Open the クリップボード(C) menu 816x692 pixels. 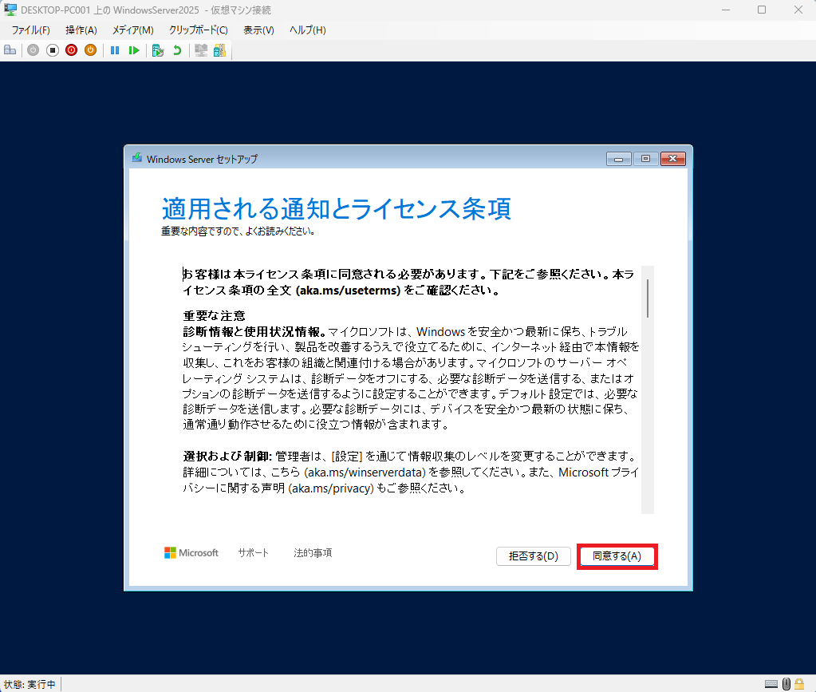199,30
